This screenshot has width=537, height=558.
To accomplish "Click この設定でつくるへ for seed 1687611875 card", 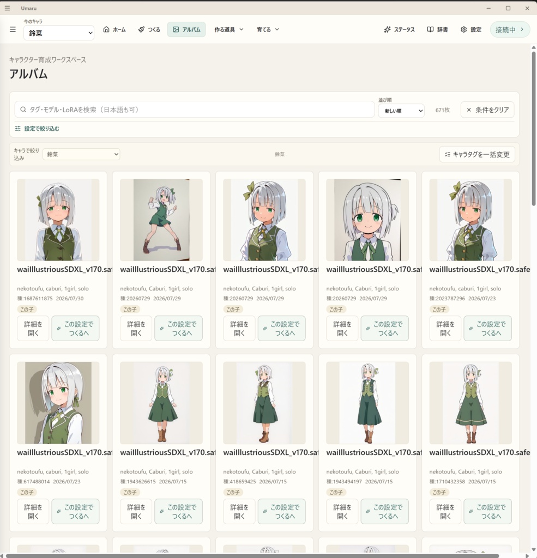I will (75, 329).
